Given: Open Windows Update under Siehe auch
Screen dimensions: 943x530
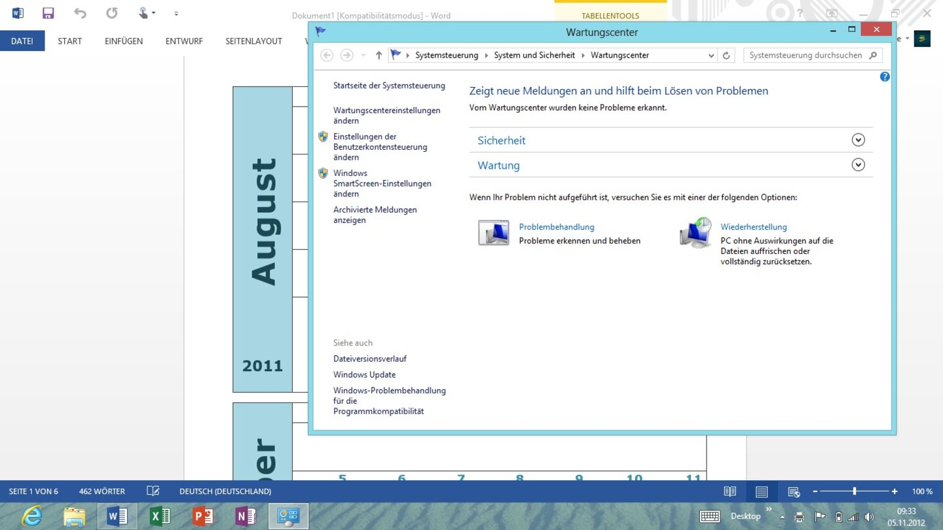Looking at the screenshot, I should (x=364, y=375).
